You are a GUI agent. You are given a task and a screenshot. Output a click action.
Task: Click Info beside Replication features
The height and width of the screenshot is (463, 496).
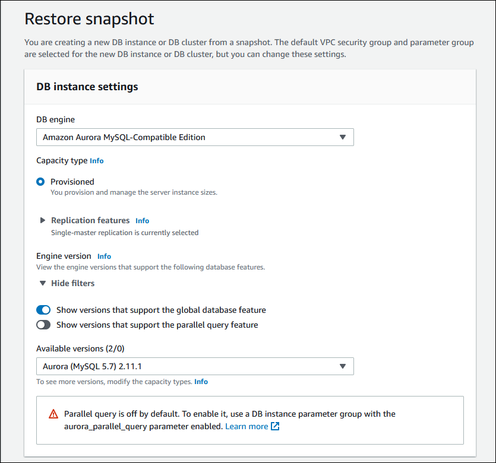click(142, 220)
